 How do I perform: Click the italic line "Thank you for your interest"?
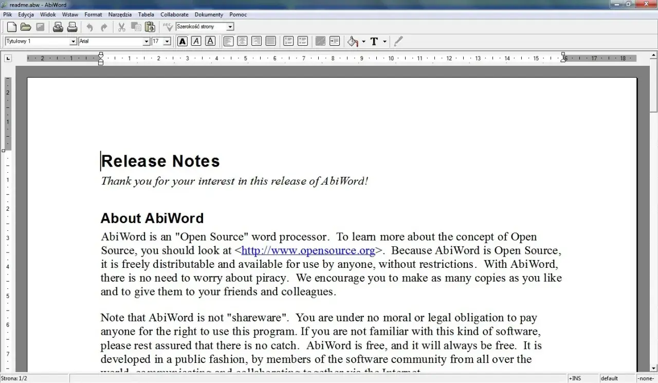pos(234,181)
